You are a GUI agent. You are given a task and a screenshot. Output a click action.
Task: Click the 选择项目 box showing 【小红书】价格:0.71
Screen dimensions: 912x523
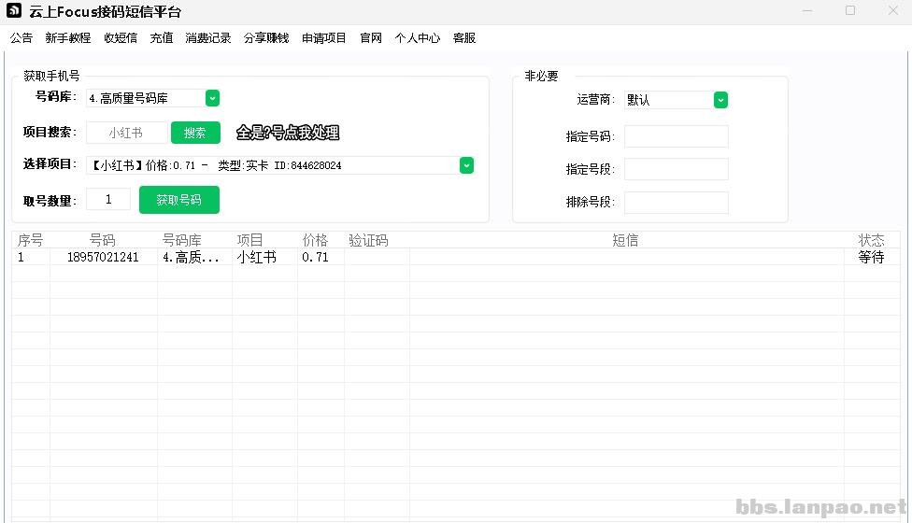(279, 165)
